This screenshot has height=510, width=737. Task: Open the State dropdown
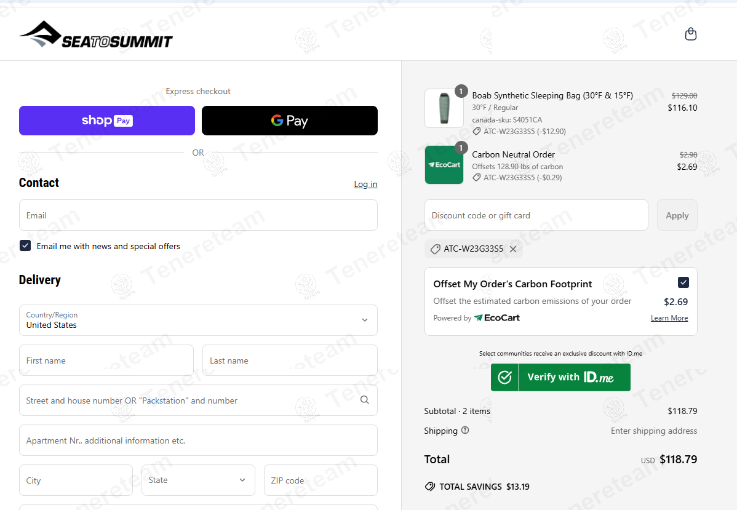coord(198,480)
